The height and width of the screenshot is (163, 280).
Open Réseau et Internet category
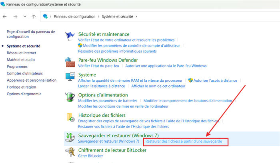(x=22, y=53)
